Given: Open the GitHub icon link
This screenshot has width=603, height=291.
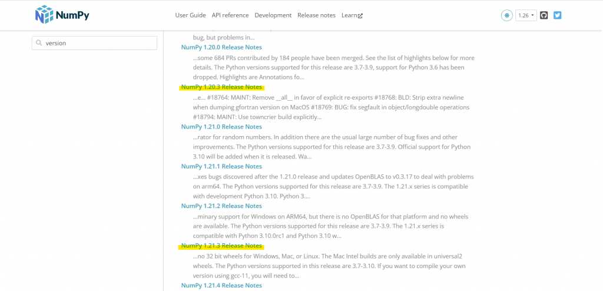Looking at the screenshot, I should point(544,15).
